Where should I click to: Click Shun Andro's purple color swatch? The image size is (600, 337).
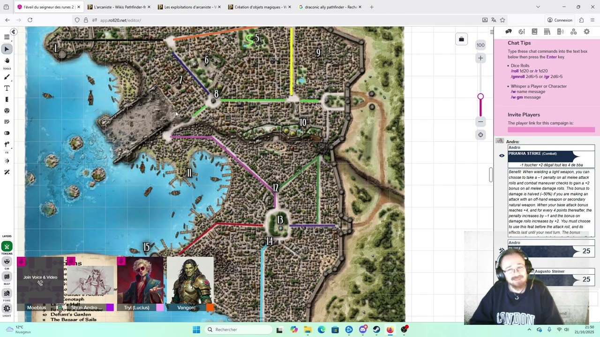[110, 308]
